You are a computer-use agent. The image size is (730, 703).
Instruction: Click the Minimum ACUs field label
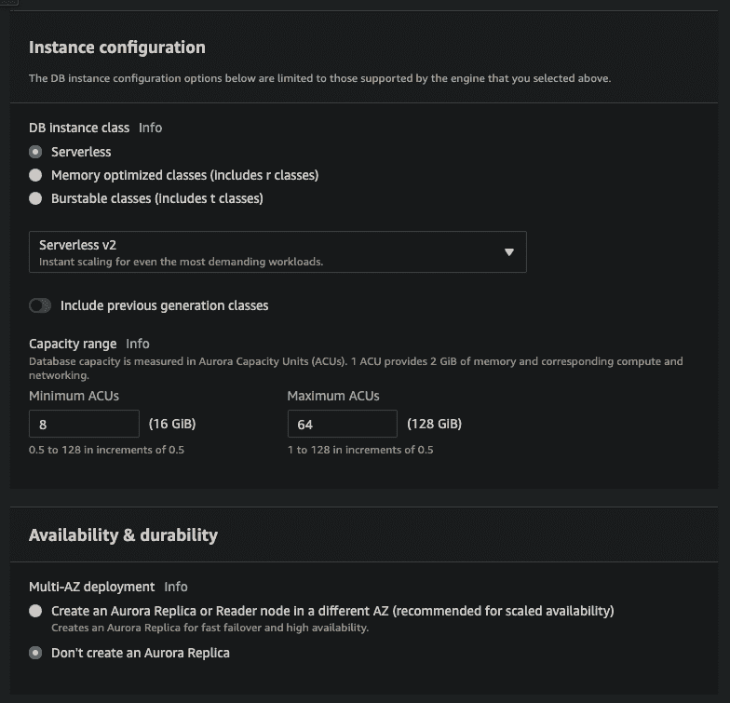pos(74,396)
